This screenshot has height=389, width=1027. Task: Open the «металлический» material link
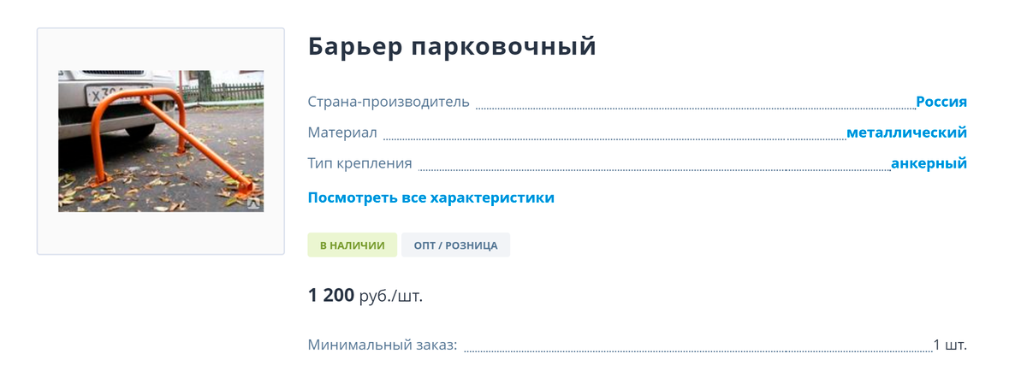tap(906, 133)
